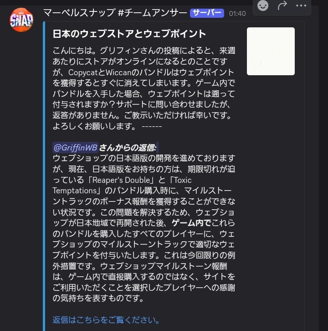The width and height of the screenshot is (328, 331).
Task: Click the word Toxic in the reply
Action: click(x=183, y=180)
